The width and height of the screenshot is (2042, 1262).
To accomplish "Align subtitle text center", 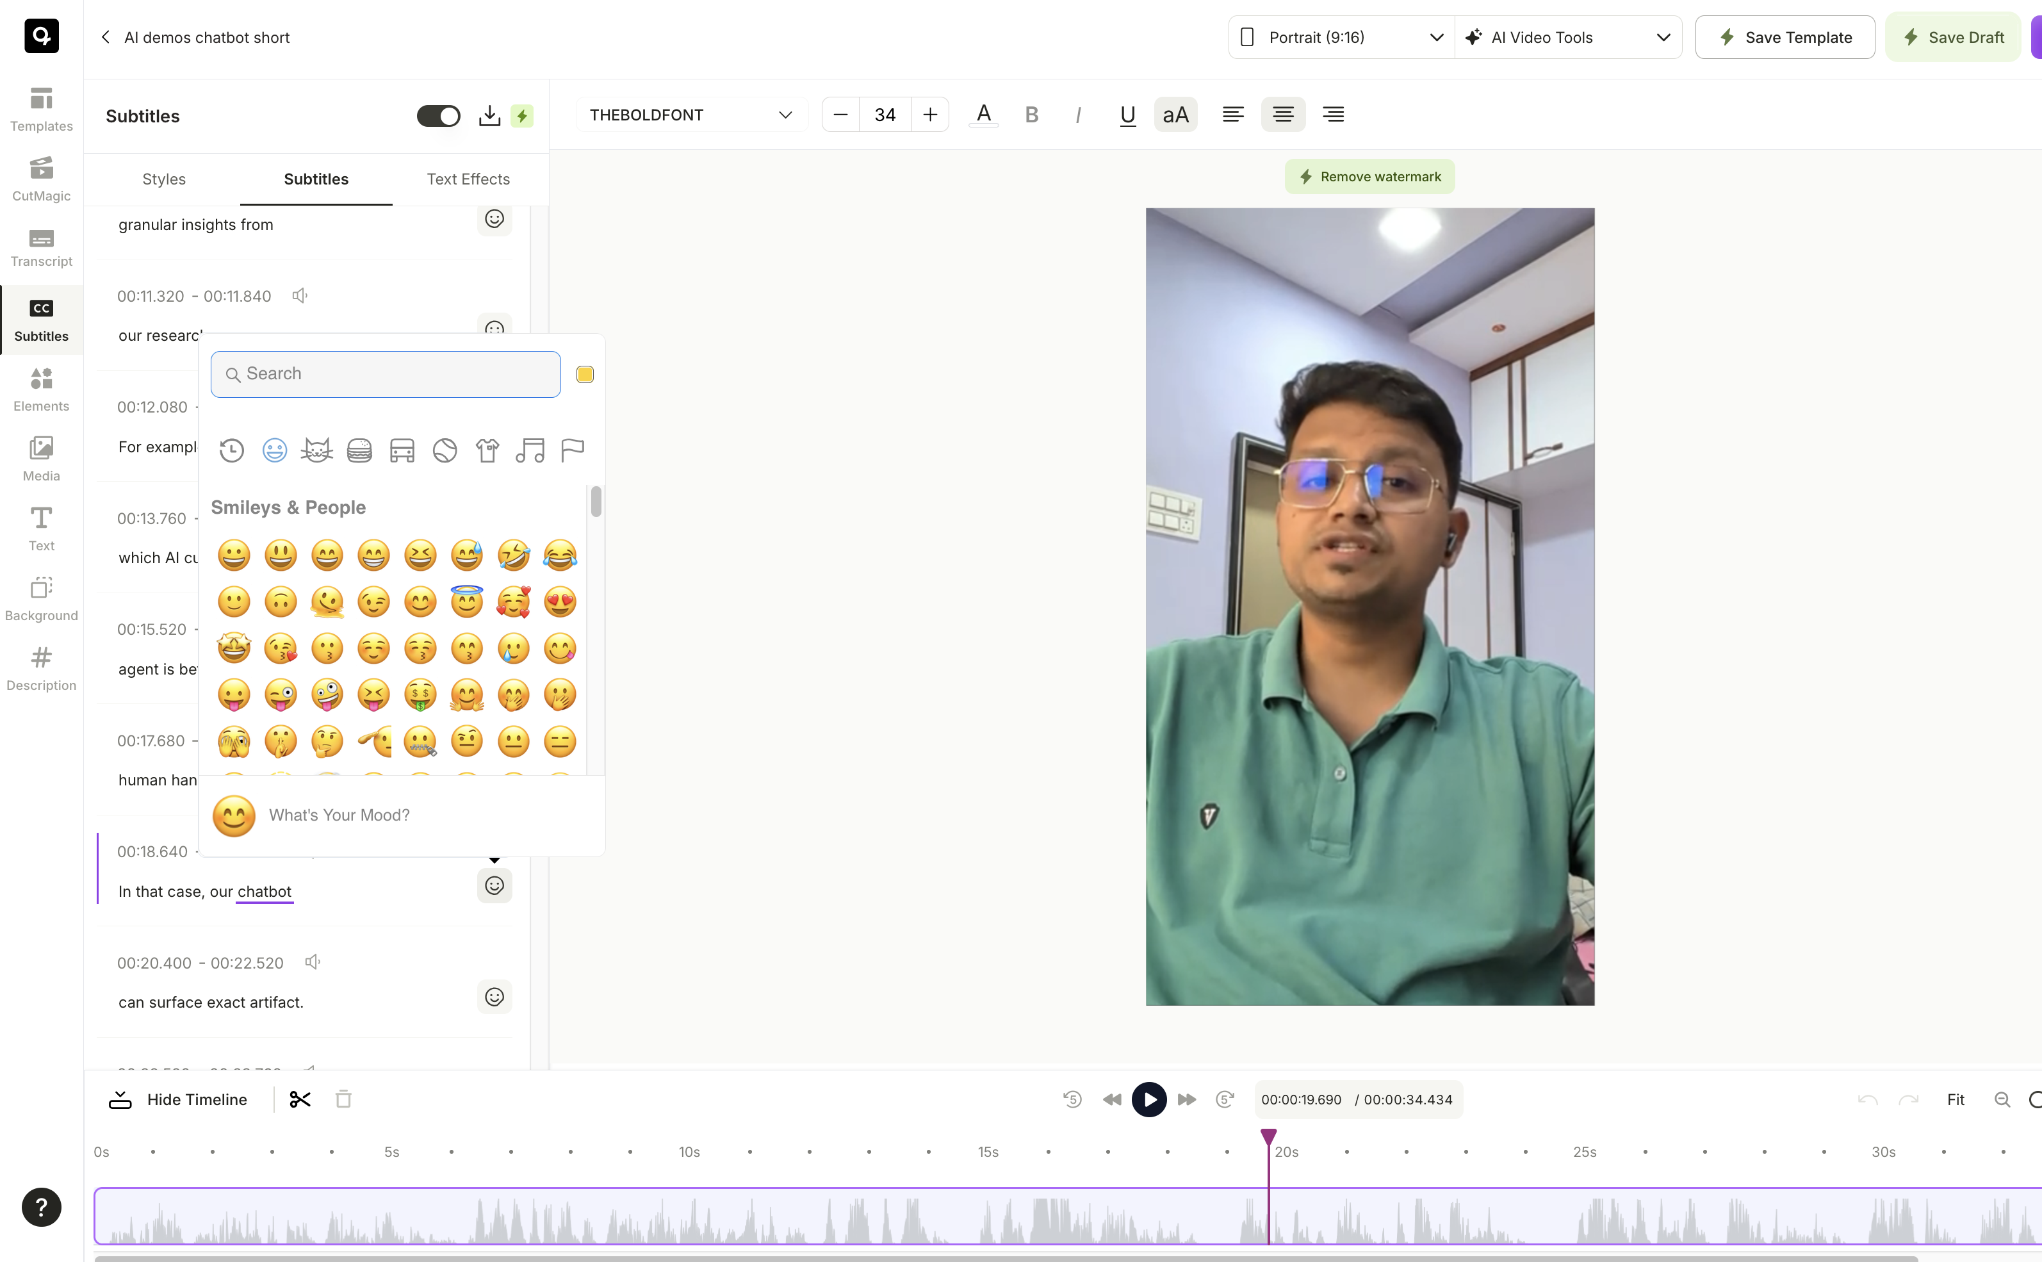I will coord(1284,114).
